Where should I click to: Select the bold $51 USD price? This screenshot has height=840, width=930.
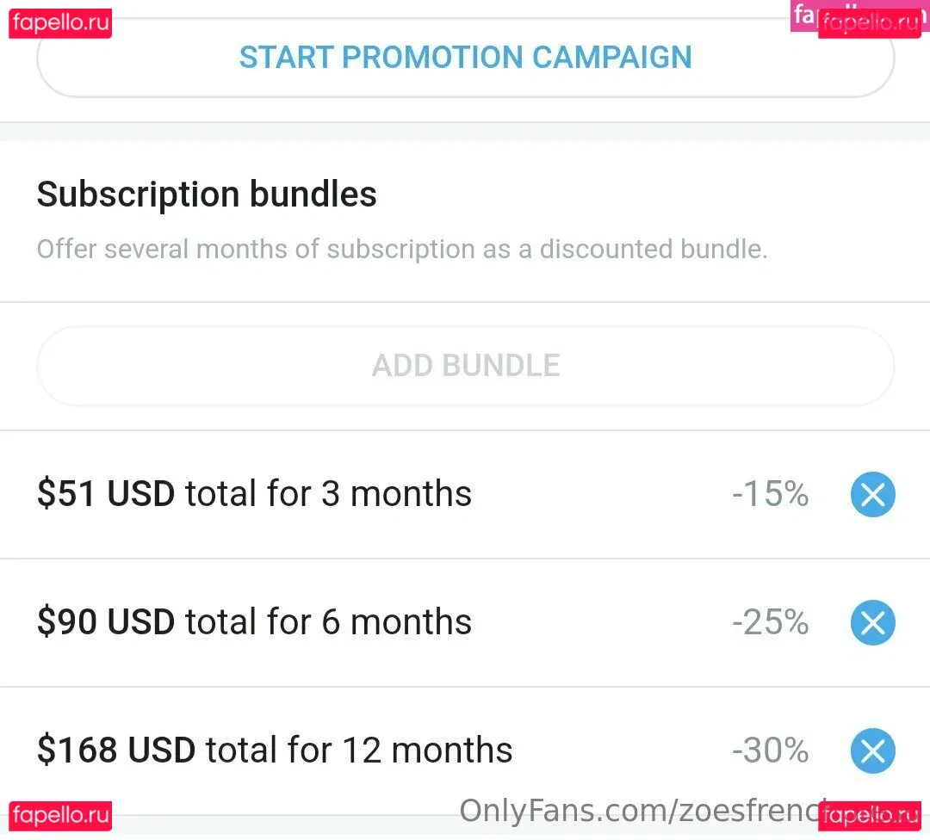[105, 494]
